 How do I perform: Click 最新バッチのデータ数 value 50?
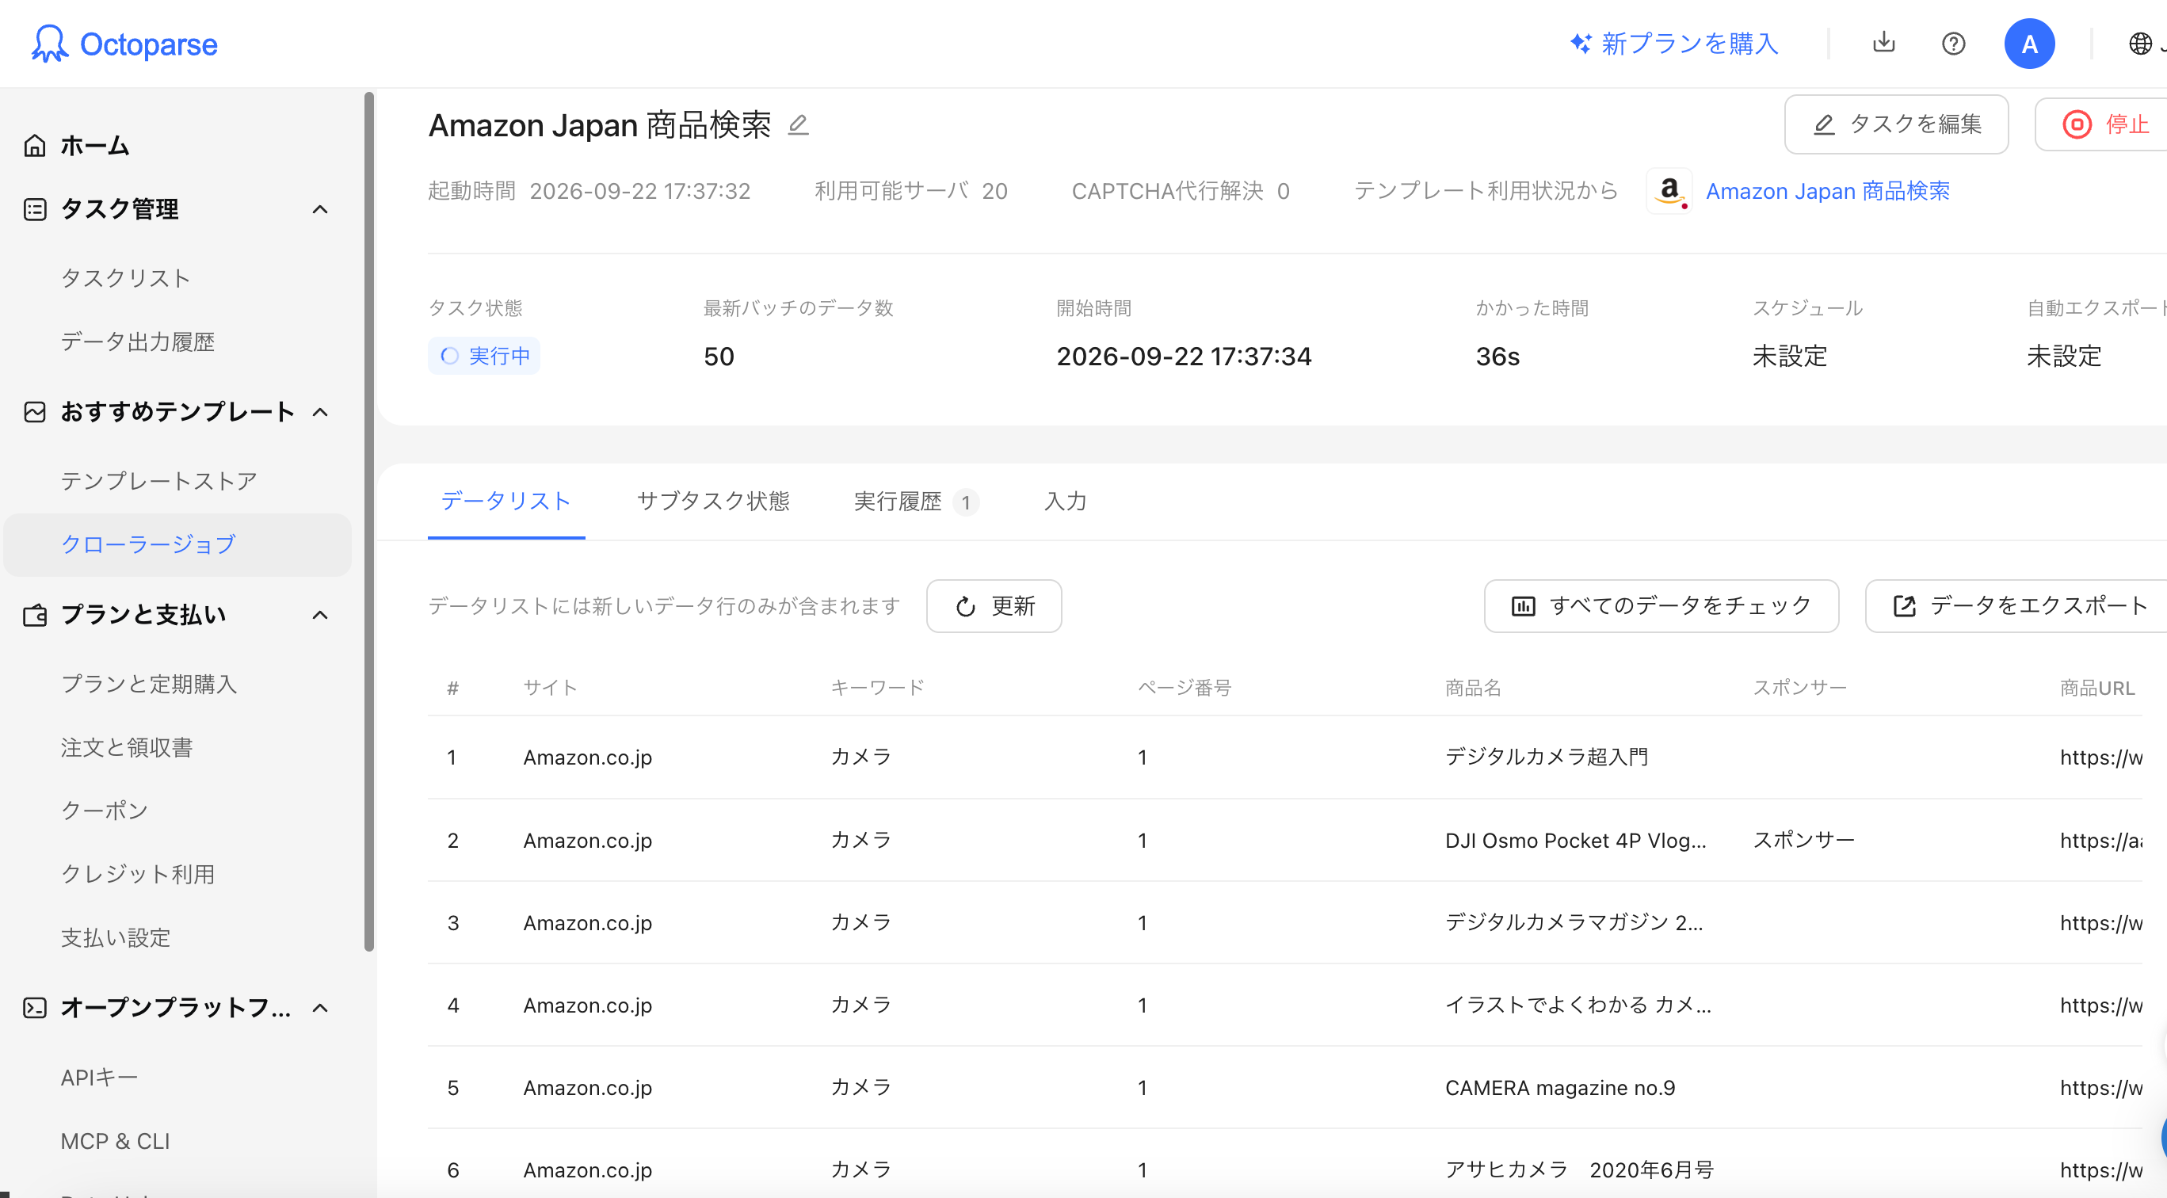point(719,356)
